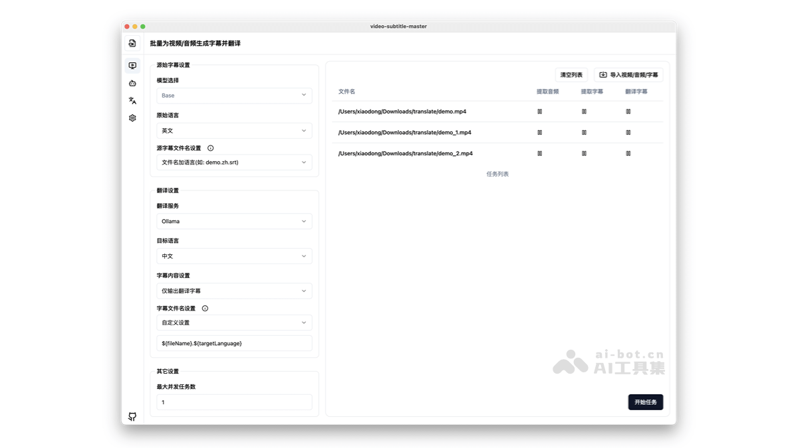Click 提取音频 status icon for demo.mp4
The image size is (798, 448).
pyautogui.click(x=539, y=112)
